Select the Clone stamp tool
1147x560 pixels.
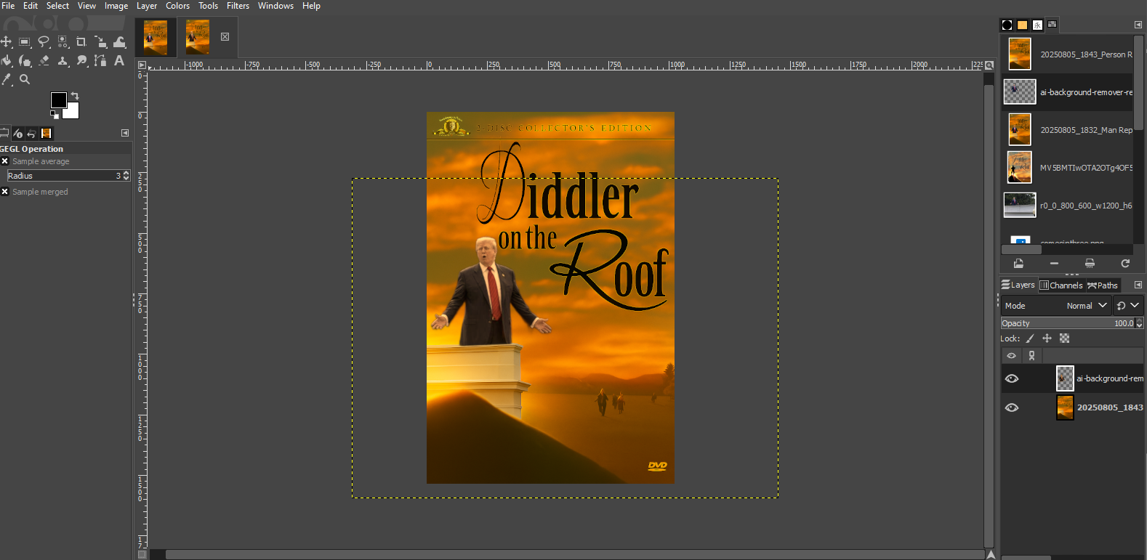(x=63, y=61)
